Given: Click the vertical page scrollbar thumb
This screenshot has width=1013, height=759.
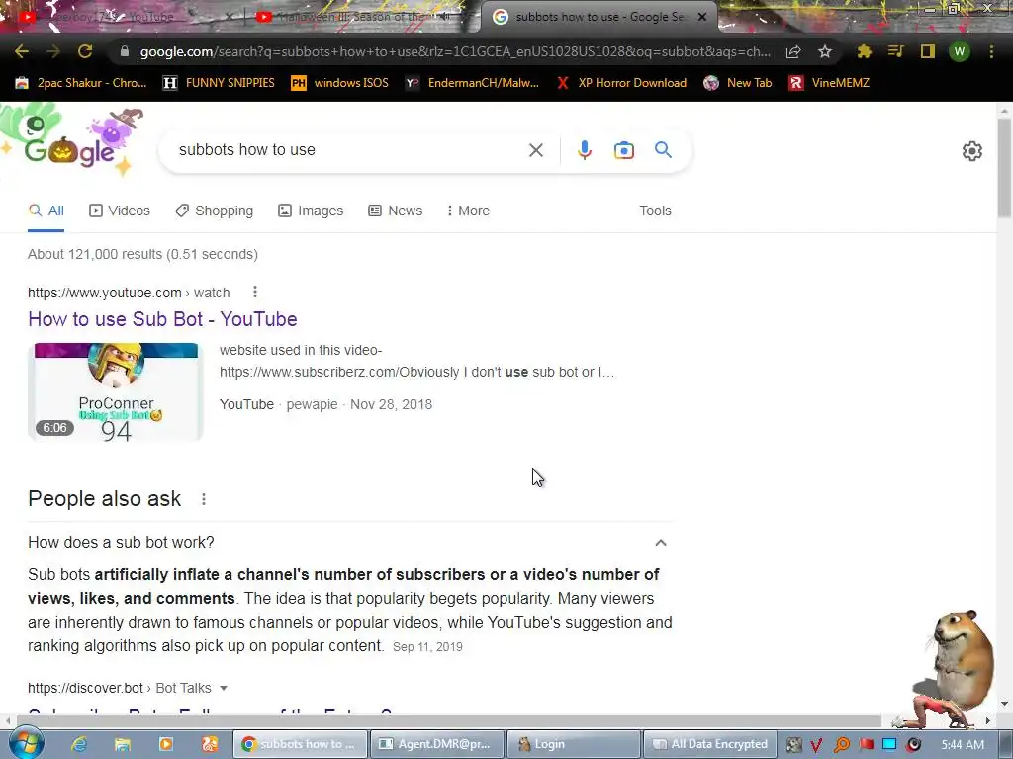Looking at the screenshot, I should point(1005,168).
